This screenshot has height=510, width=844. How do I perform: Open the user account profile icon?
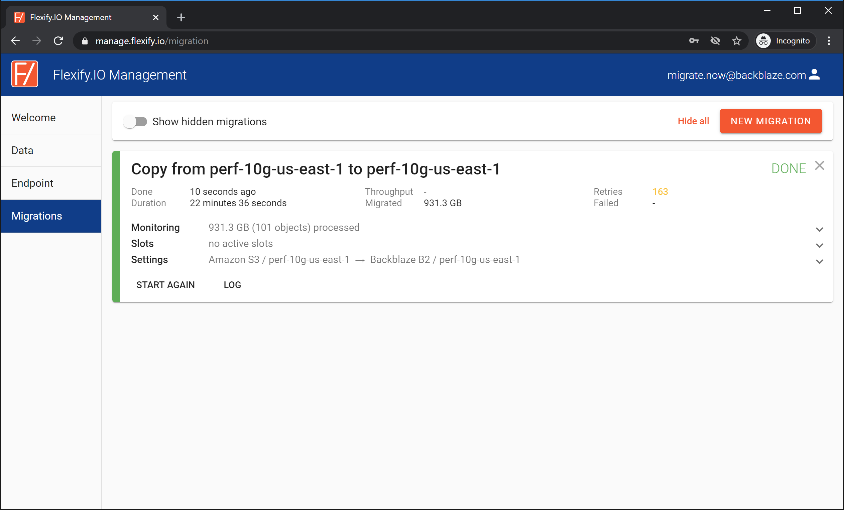tap(815, 74)
